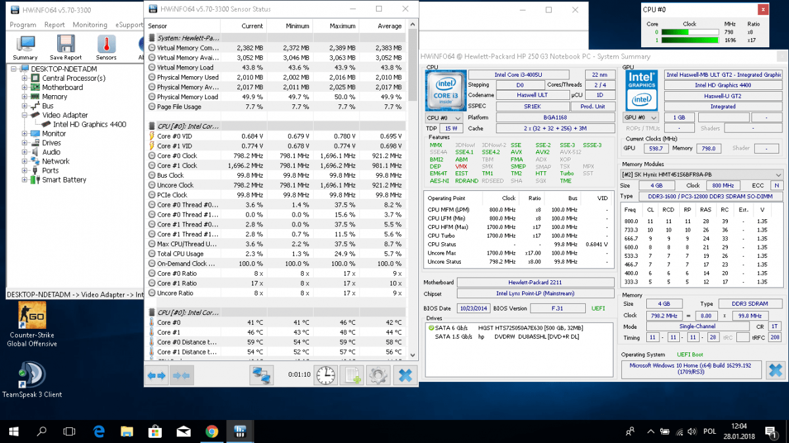Open the Microsoft Store taskbar icon
The width and height of the screenshot is (789, 443).
click(x=156, y=431)
